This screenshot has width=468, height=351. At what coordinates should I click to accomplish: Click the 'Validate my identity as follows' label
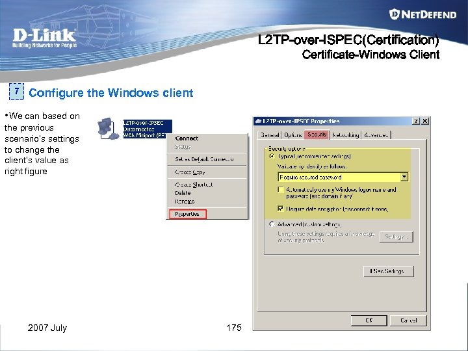coord(312,166)
